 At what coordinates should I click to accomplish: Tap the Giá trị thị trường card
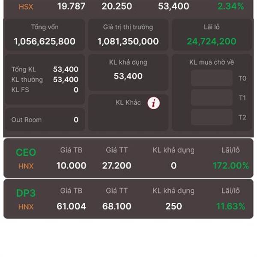coord(128,35)
